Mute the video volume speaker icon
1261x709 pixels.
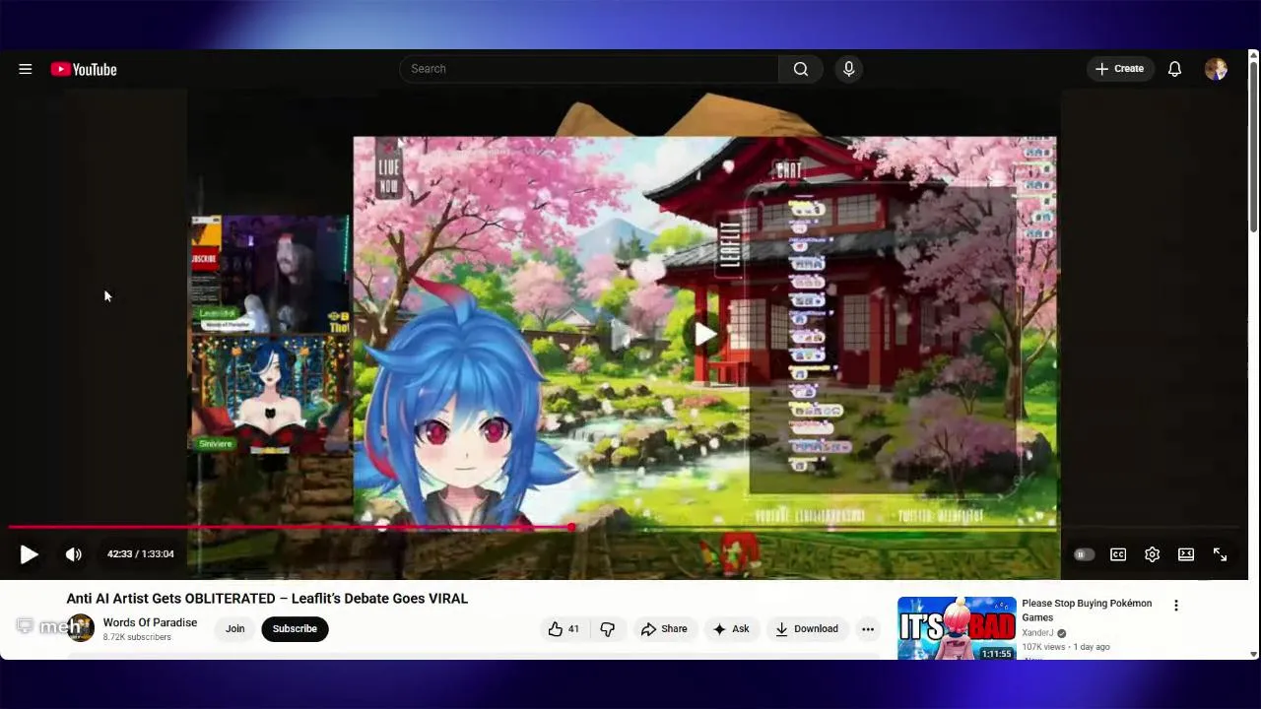74,554
